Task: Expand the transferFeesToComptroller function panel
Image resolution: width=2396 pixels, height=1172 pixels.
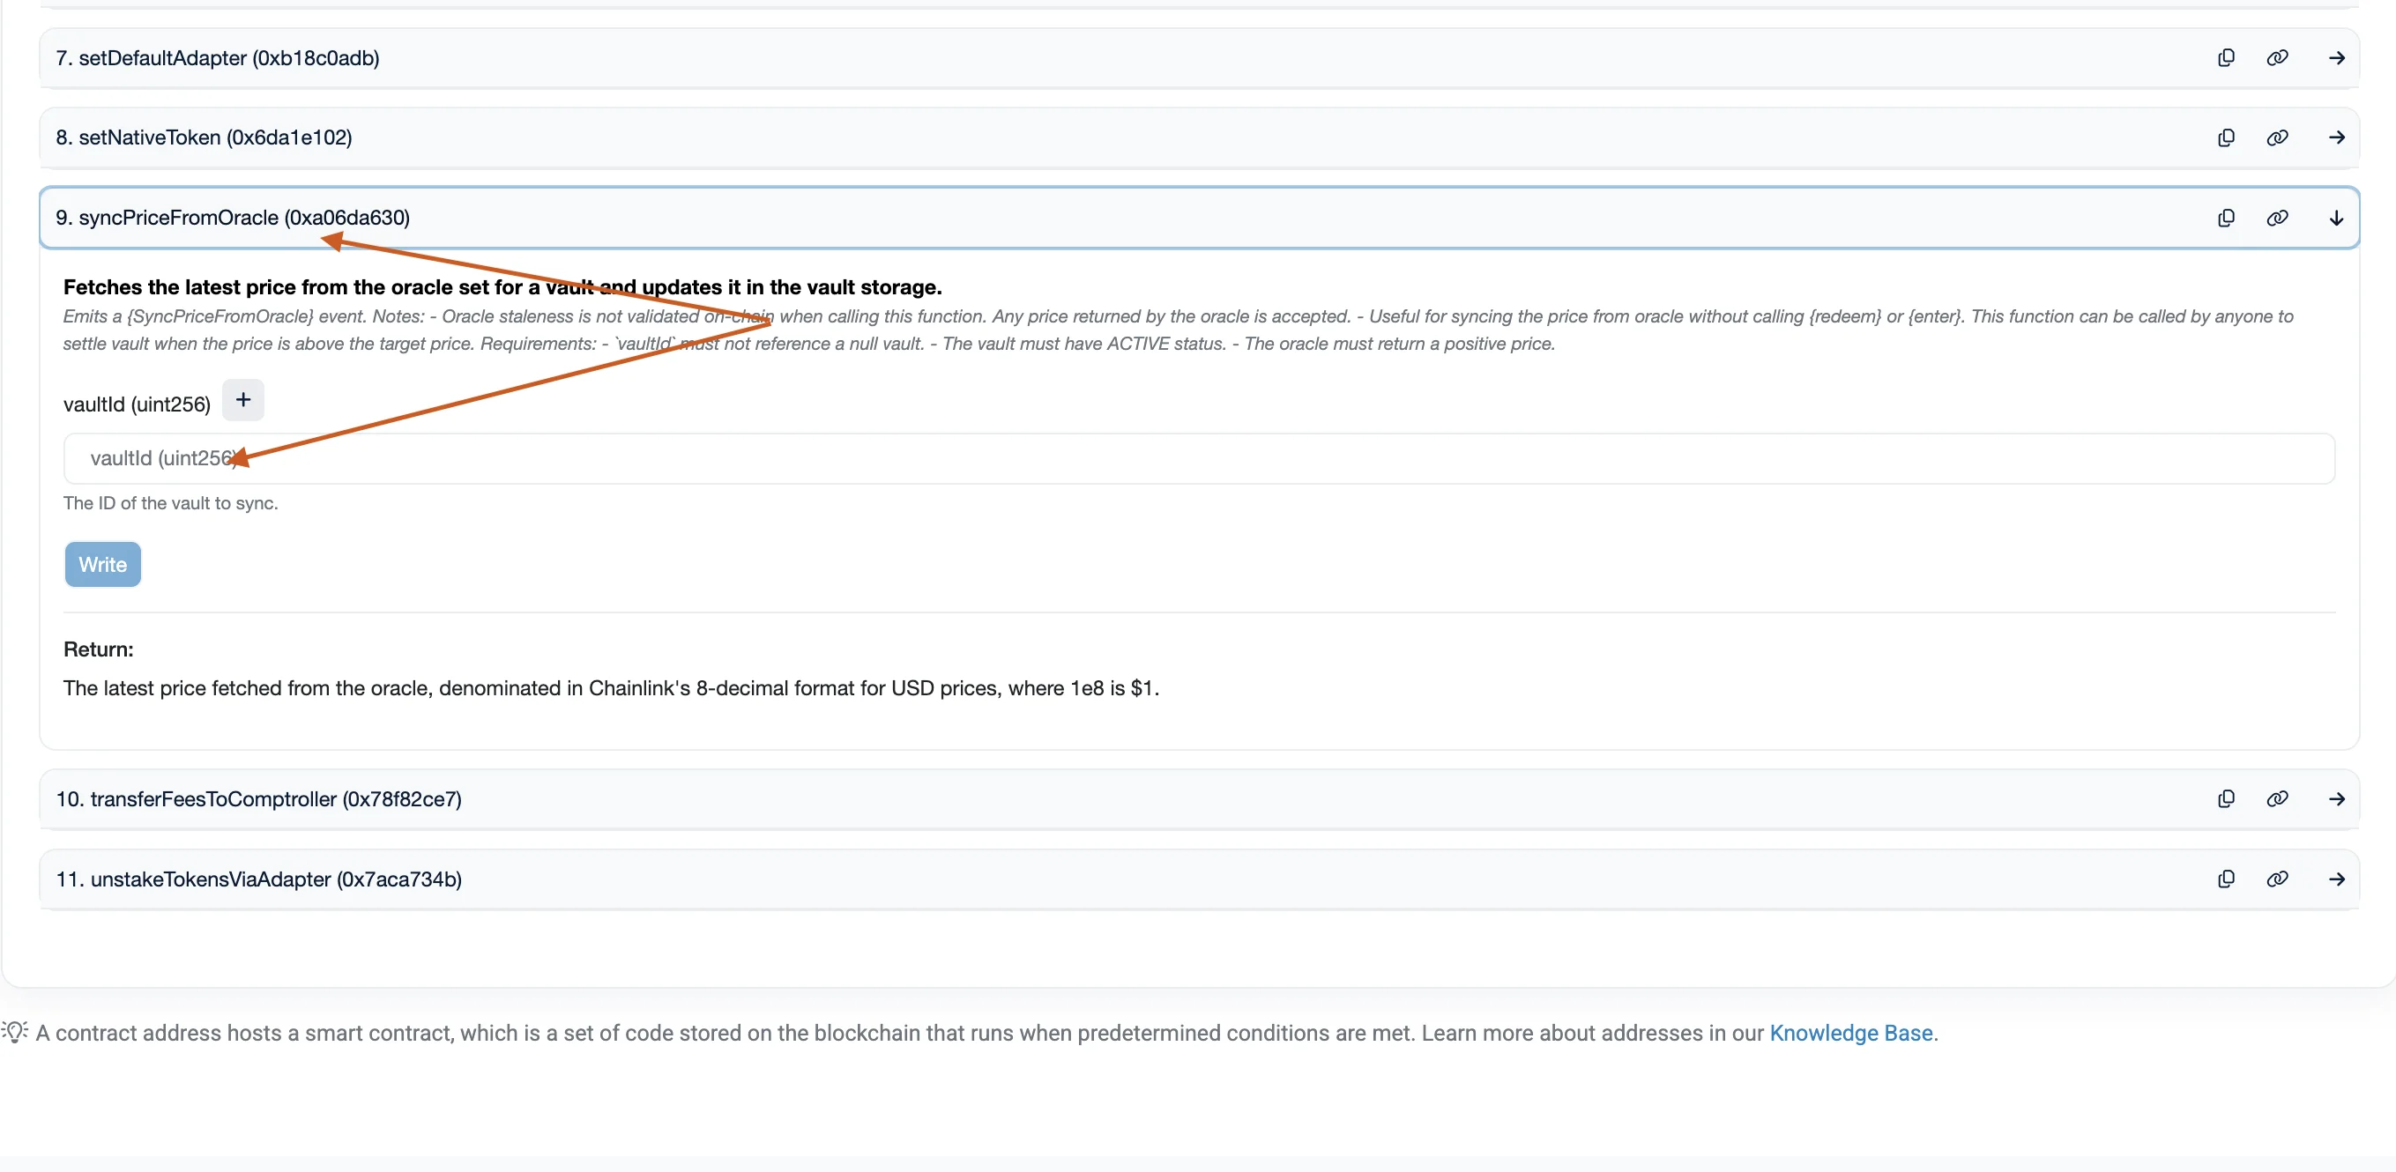Action: [2338, 798]
